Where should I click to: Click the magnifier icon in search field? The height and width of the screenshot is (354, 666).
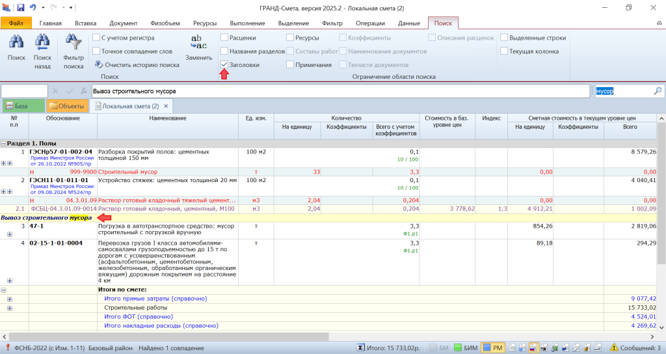(x=658, y=91)
